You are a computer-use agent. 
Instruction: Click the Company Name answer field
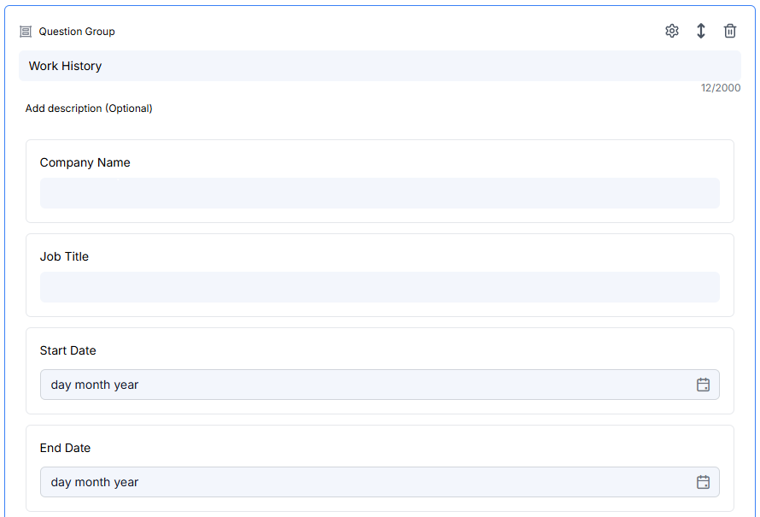pos(379,193)
